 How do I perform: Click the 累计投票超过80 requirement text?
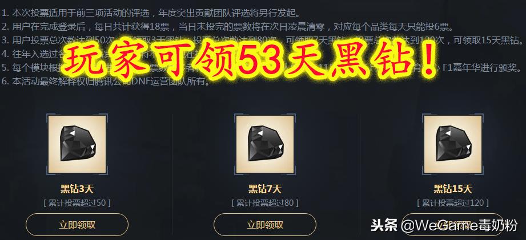click(x=265, y=203)
